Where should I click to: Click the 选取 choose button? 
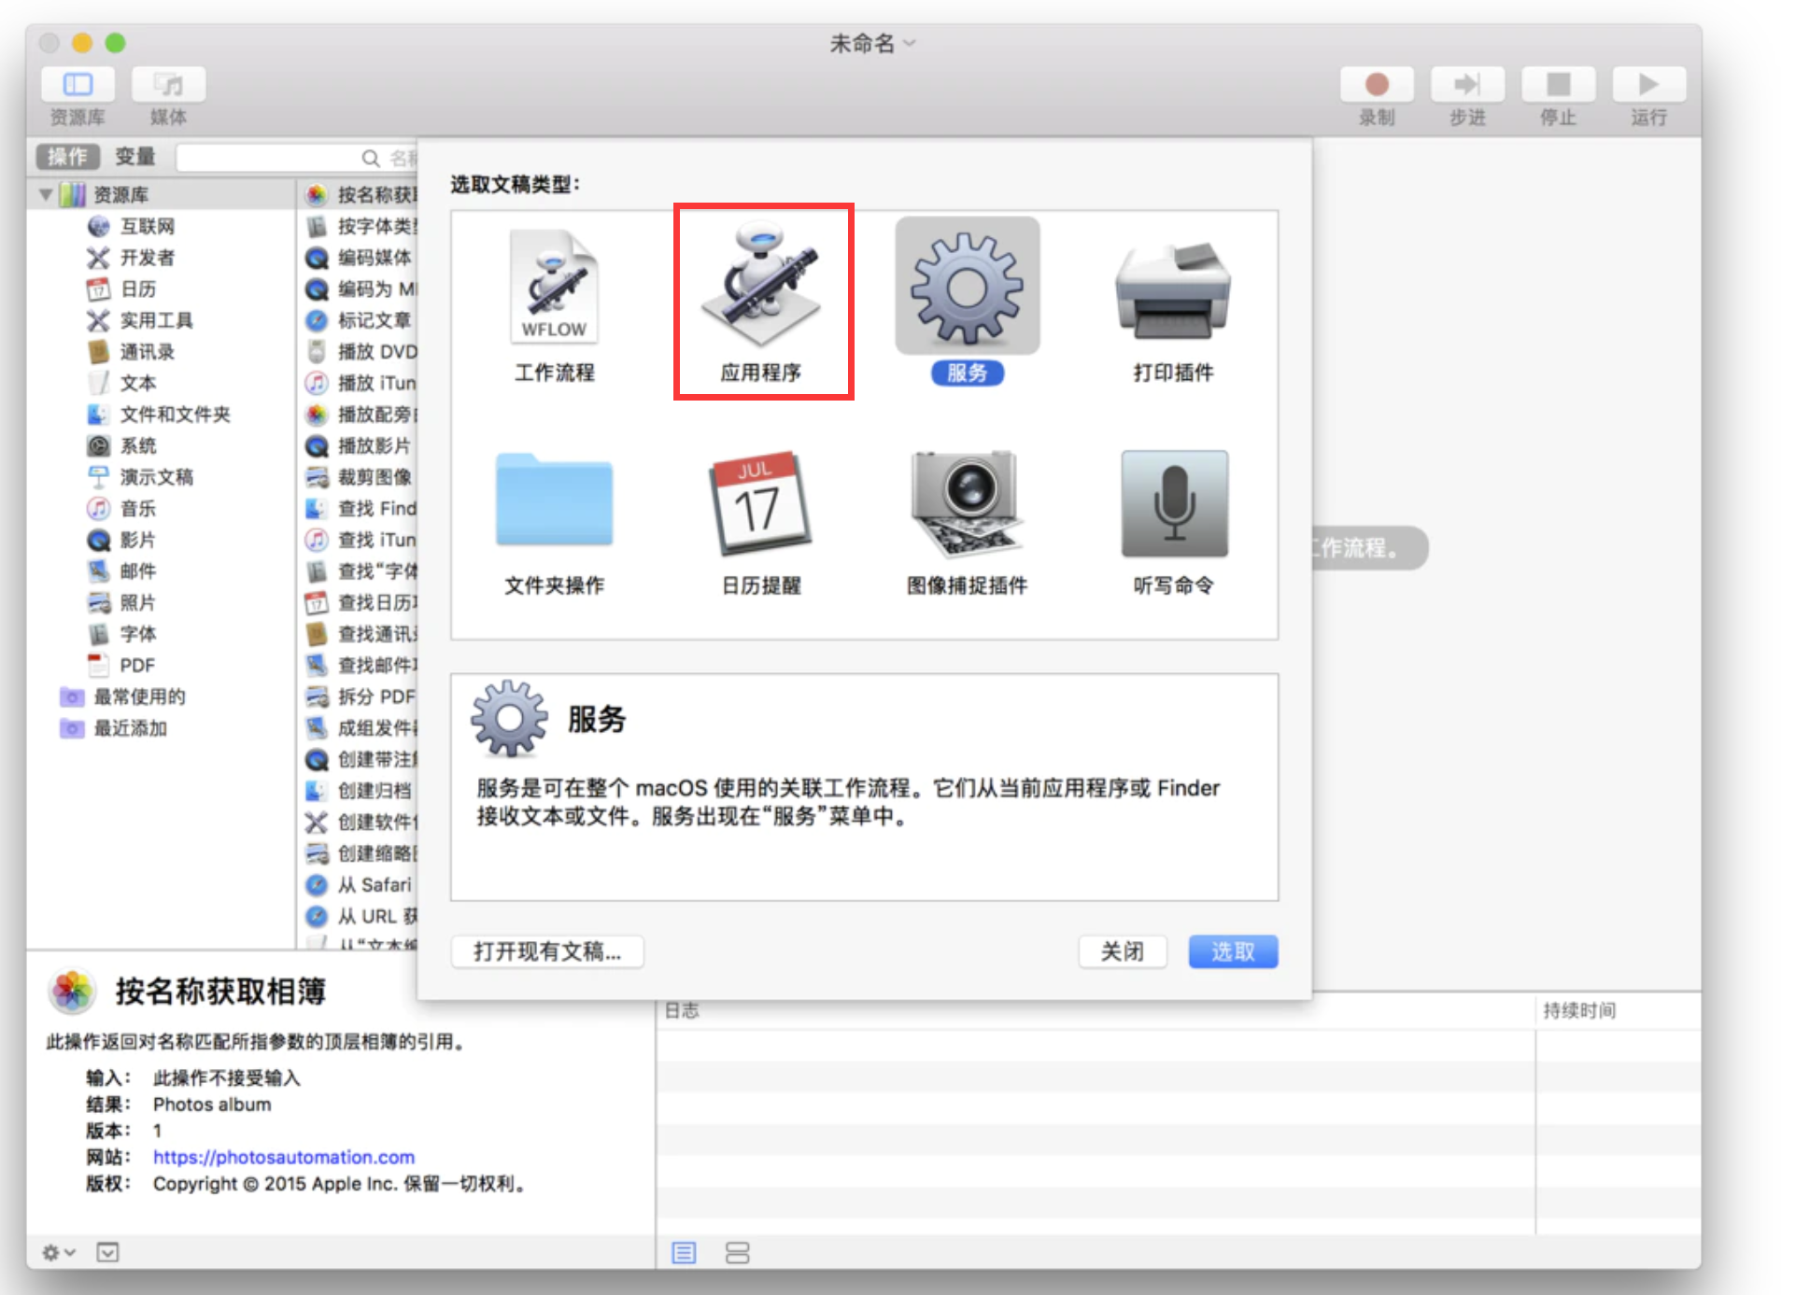point(1232,951)
